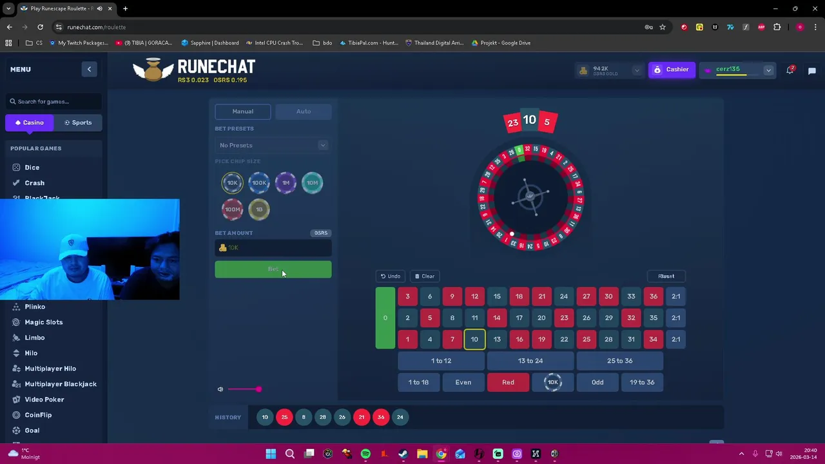Click the bet amount input field
Image resolution: width=825 pixels, height=464 pixels.
[273, 248]
